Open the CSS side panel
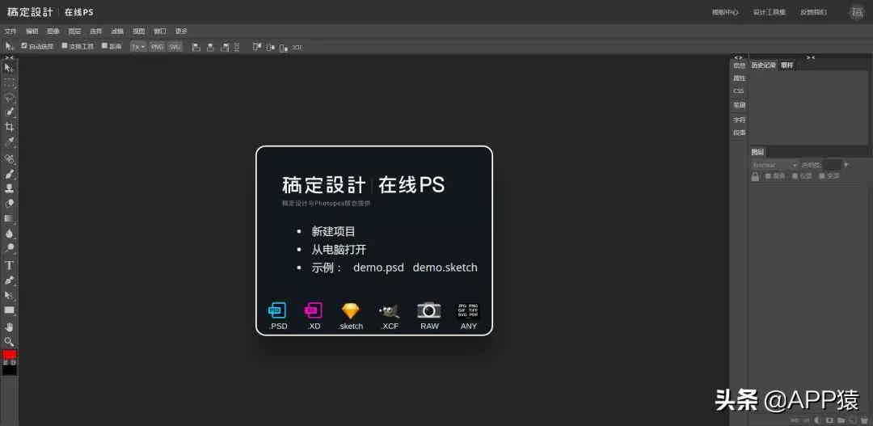Screen dimensions: 873x426 pyautogui.click(x=738, y=91)
